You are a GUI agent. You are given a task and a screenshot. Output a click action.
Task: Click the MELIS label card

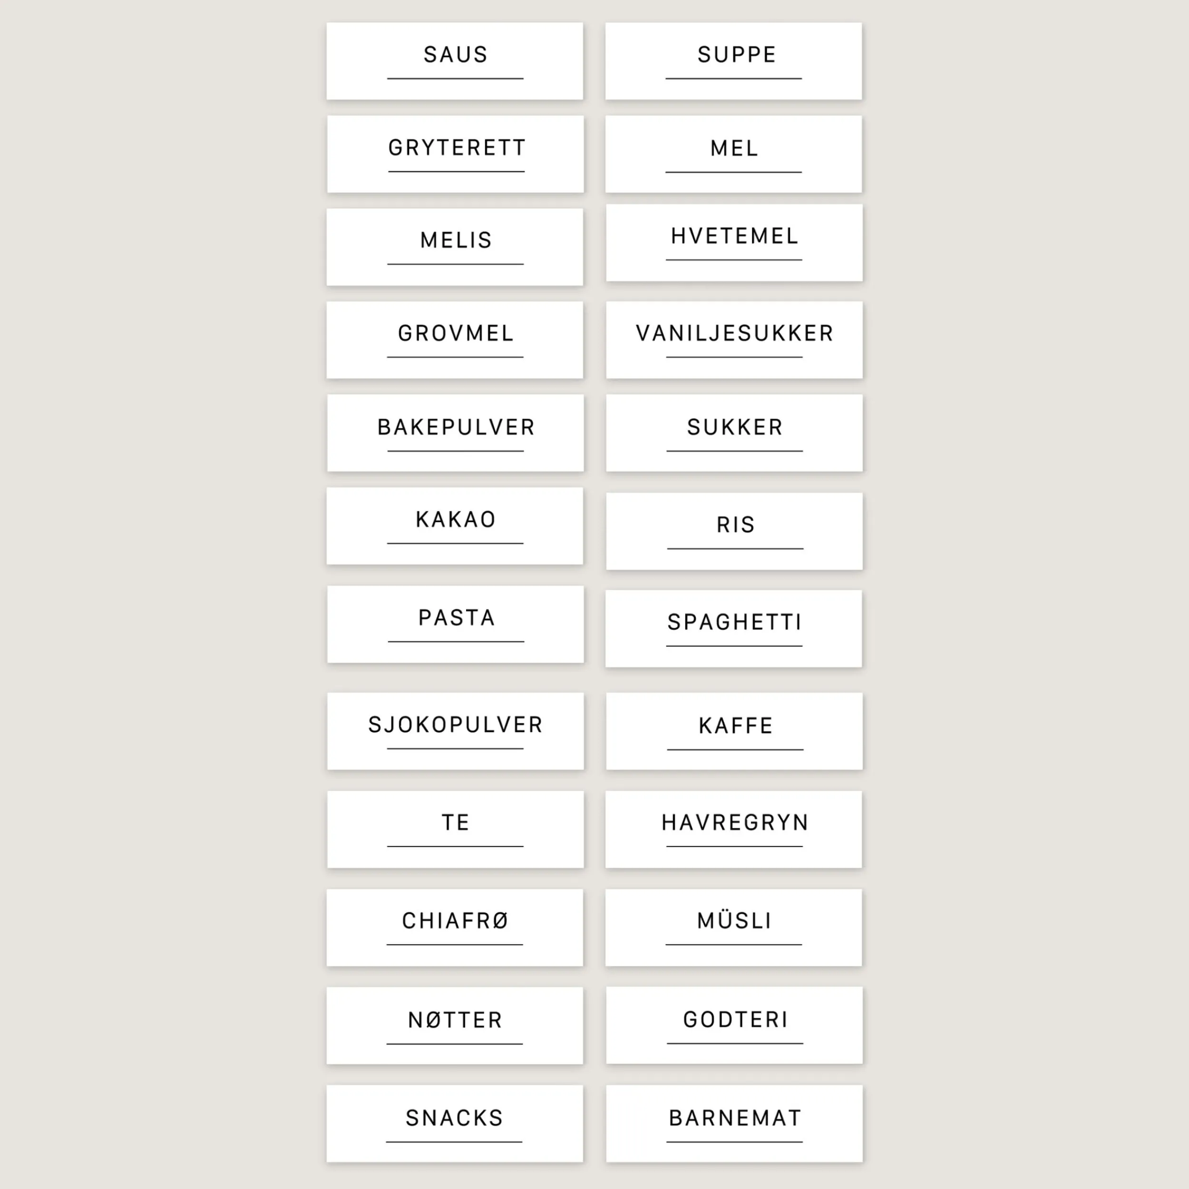455,247
